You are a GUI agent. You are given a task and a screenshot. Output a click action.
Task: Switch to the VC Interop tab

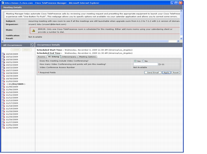click(54, 57)
